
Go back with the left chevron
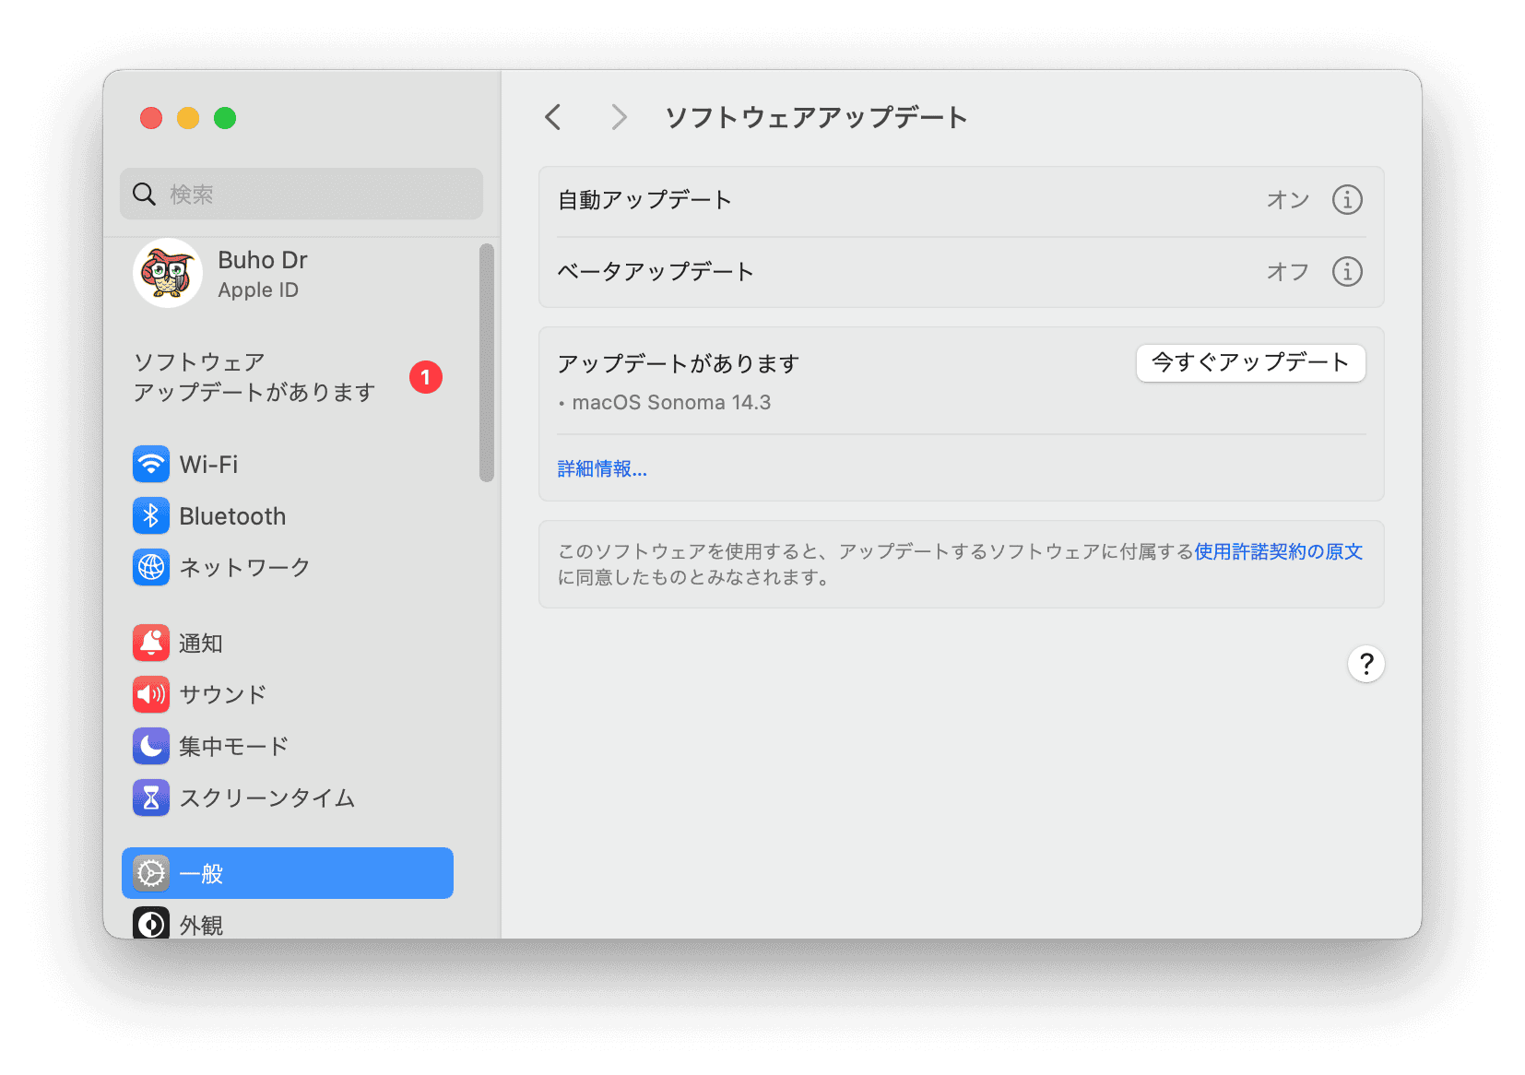pyautogui.click(x=553, y=117)
